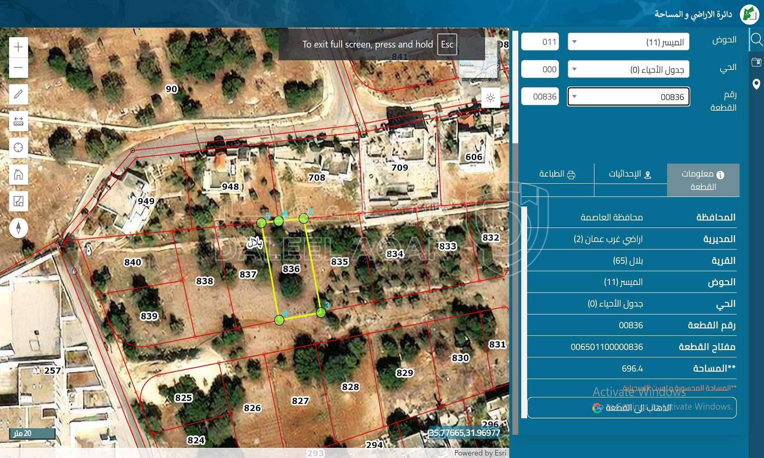This screenshot has height=458, width=764.
Task: Select the معلومات القطعة info tab
Action: [703, 180]
